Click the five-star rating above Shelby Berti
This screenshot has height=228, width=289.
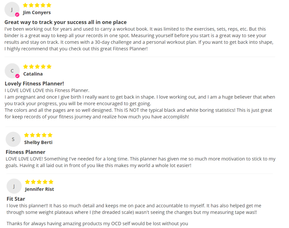coord(38,135)
